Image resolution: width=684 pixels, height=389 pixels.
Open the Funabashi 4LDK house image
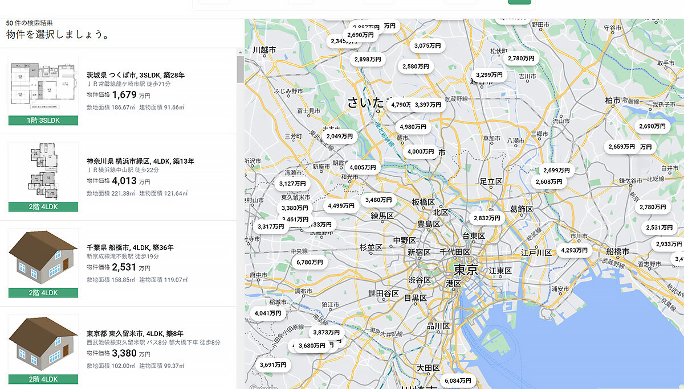[x=43, y=259]
